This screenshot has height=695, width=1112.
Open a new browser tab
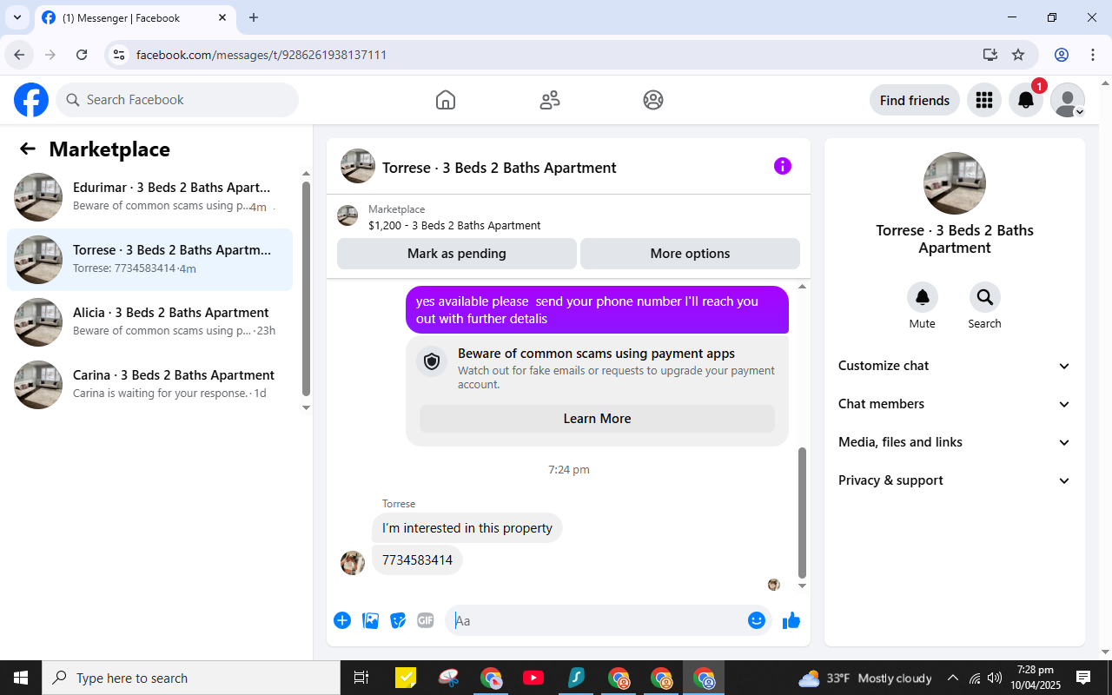pos(254,17)
